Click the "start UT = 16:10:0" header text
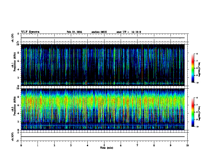This screenshot has width=211, height=163. (x=129, y=32)
